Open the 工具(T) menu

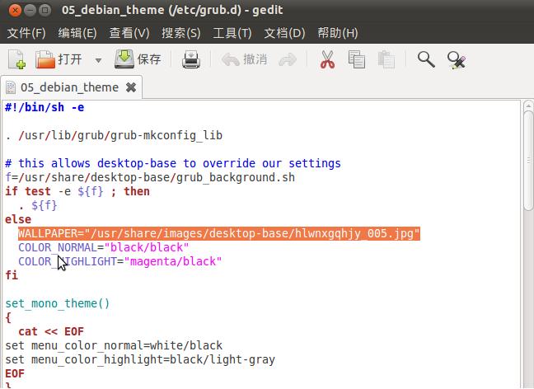232,33
